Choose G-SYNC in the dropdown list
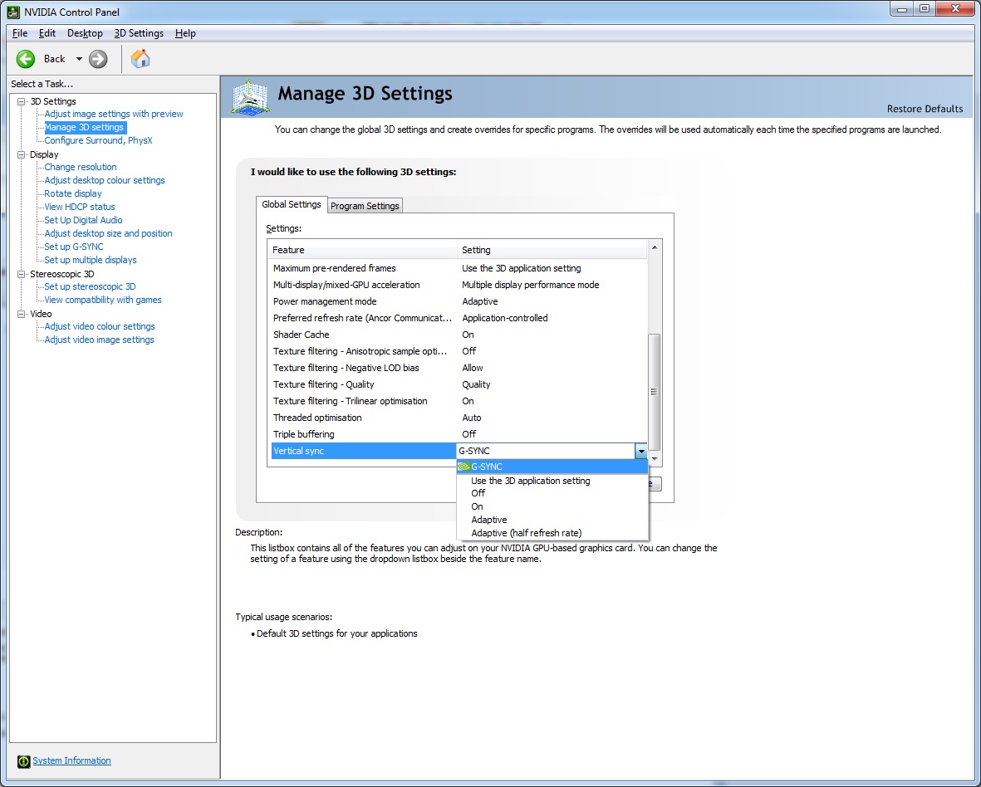Screen dimensions: 981x787 tap(487, 467)
